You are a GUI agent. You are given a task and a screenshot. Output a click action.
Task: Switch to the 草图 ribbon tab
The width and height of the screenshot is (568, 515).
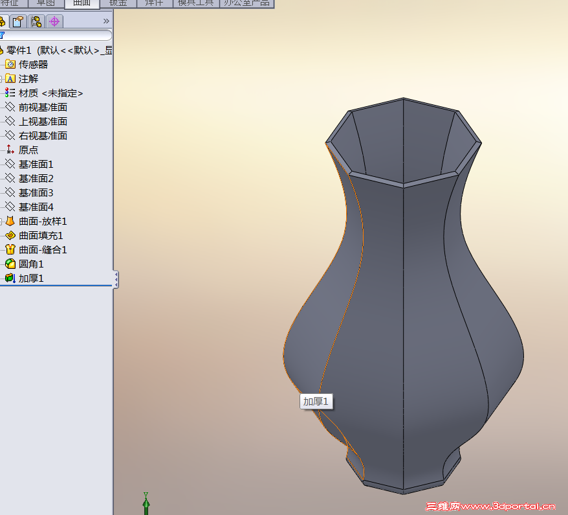coord(46,3)
